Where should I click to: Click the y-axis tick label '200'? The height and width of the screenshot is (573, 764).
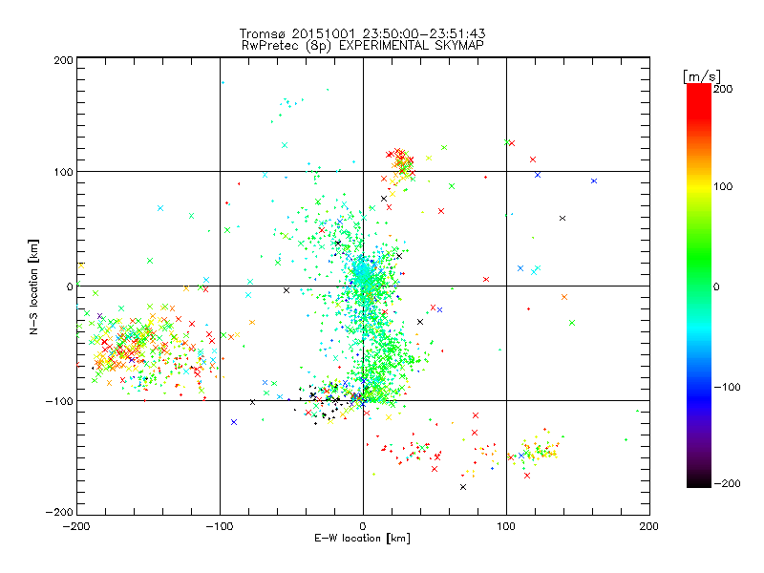click(63, 60)
